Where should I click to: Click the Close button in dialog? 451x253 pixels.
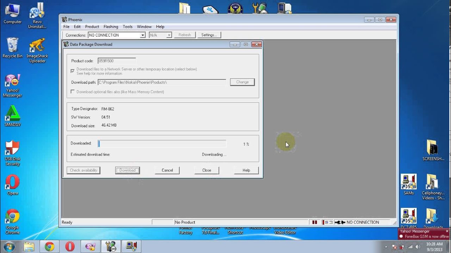(x=207, y=170)
